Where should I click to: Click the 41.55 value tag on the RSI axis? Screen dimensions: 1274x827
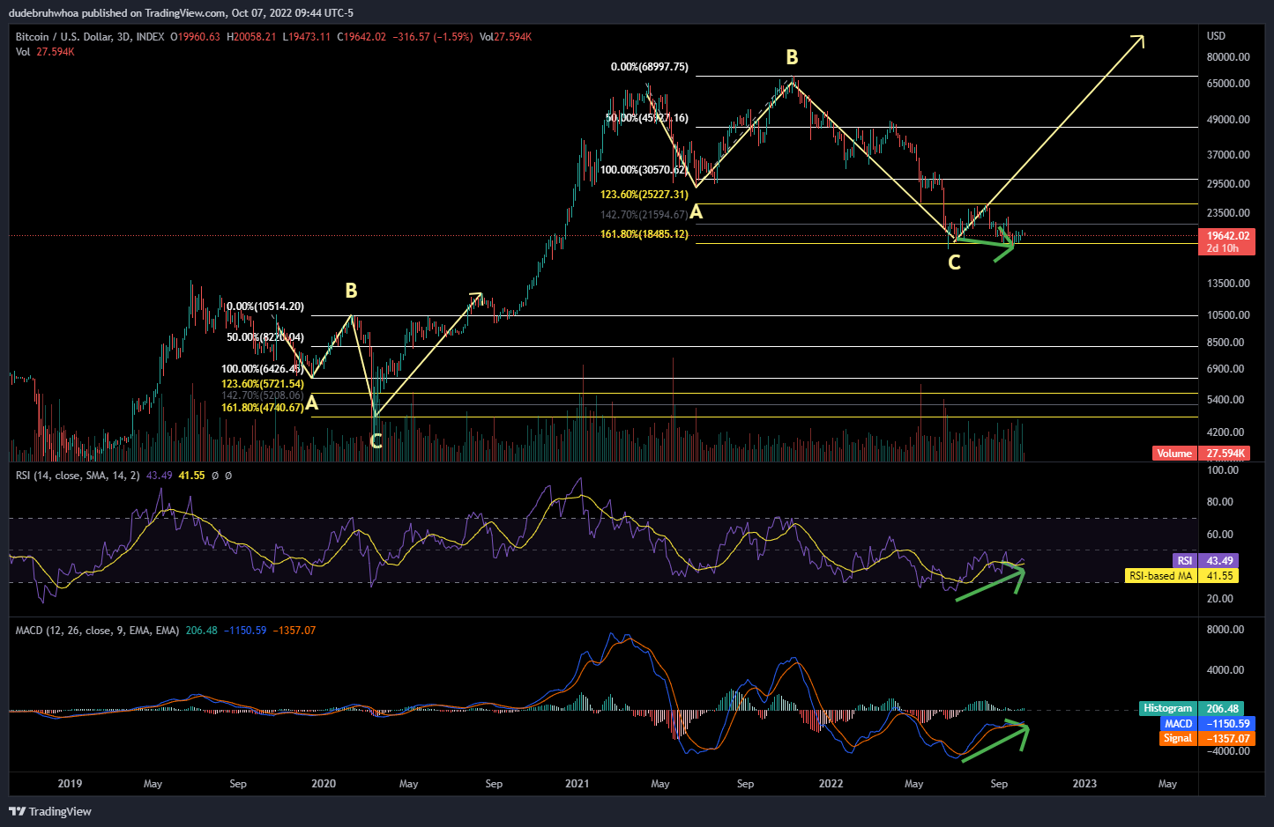tap(1219, 576)
